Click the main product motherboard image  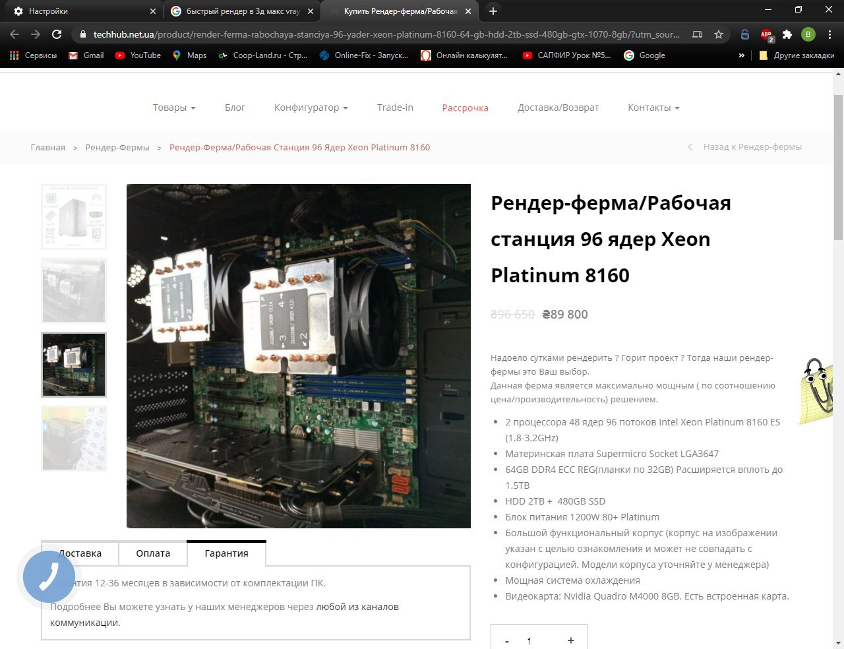click(x=299, y=356)
